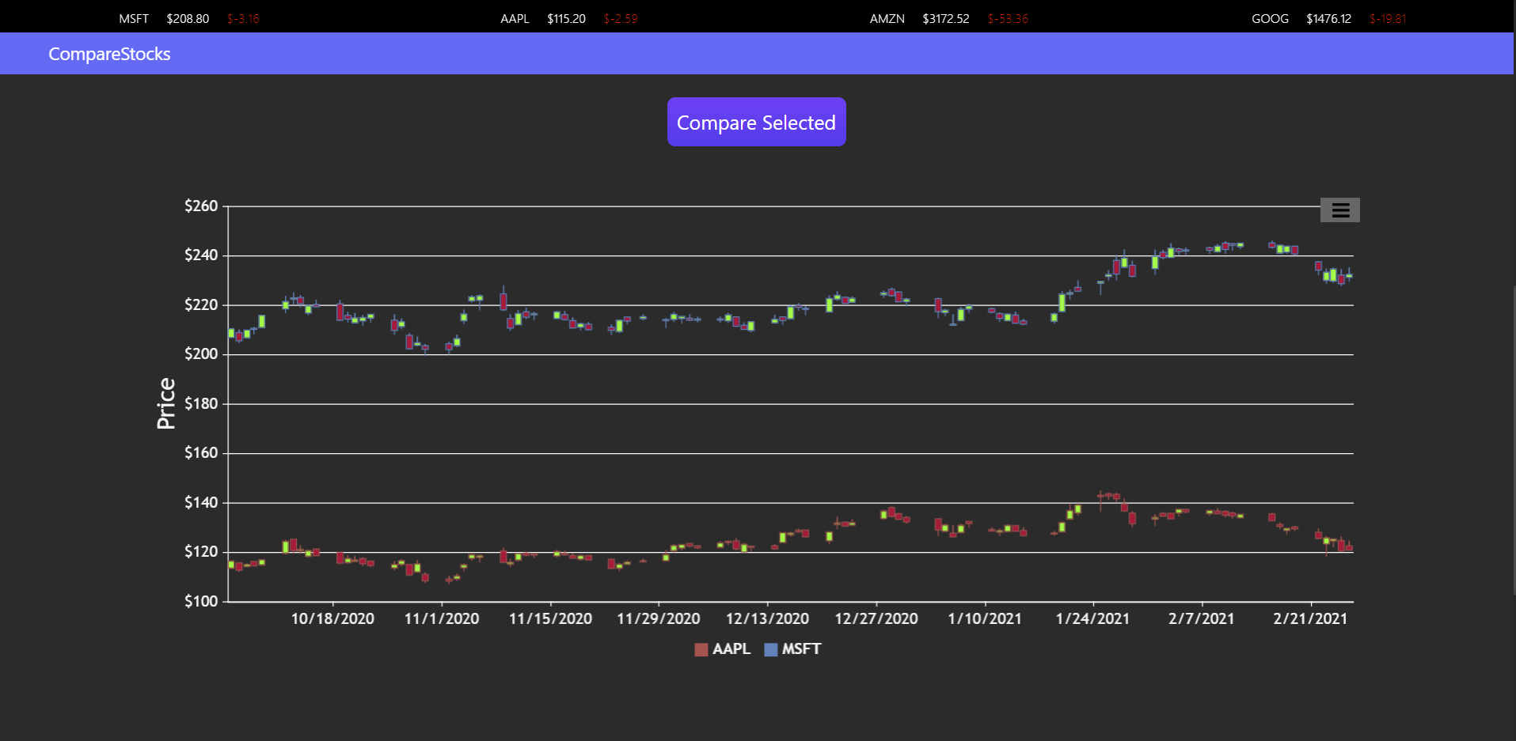The image size is (1516, 741).
Task: Click the 12/13/2020 x-axis date label
Action: [767, 618]
